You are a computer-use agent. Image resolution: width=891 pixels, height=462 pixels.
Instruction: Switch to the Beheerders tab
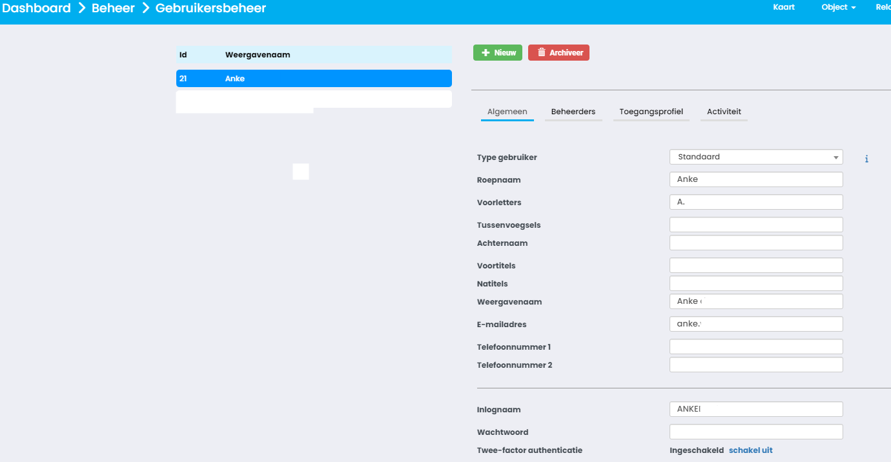[x=573, y=111]
